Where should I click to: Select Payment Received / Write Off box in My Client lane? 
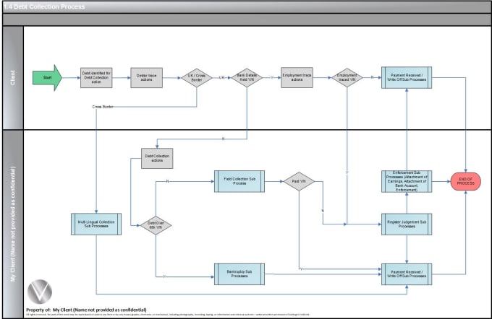tap(407, 274)
